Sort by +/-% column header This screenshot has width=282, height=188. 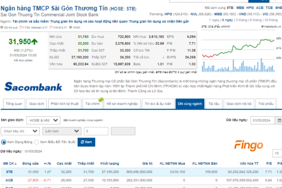point(47,164)
